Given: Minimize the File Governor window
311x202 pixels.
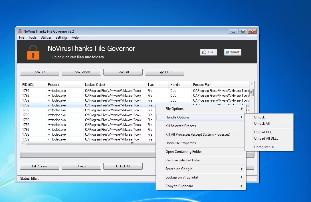Looking at the screenshot, I should point(233,31).
